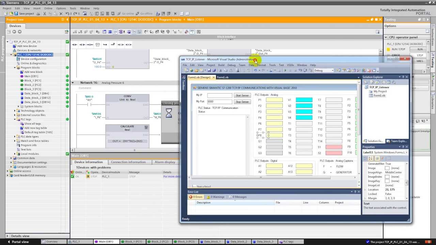The image size is (436, 245).
Task: Click the forward arrow icon under Devices tab
Action: coord(19,32)
